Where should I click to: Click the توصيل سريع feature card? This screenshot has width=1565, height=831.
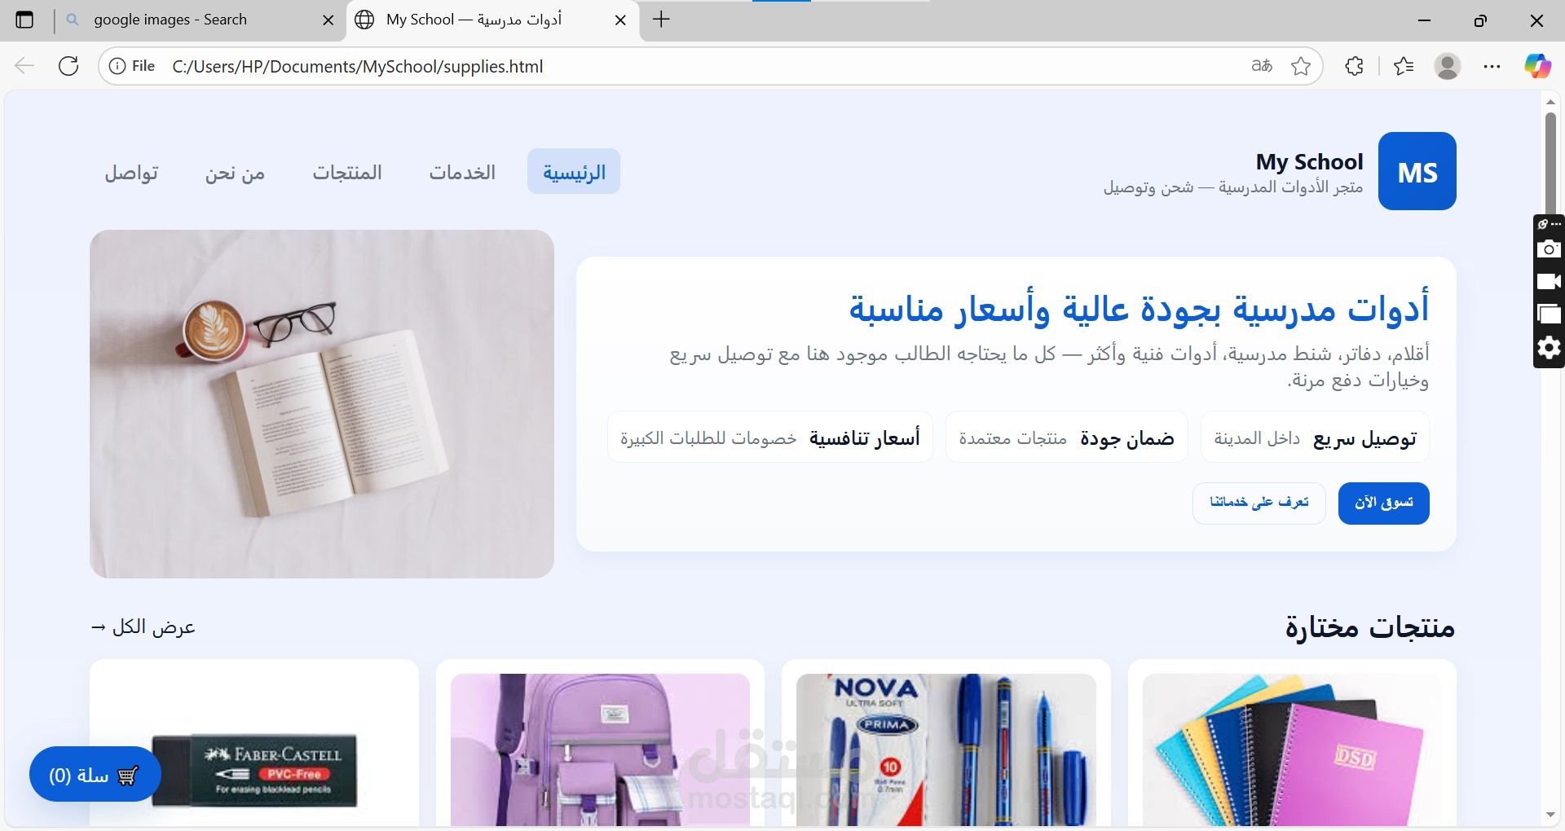click(x=1315, y=437)
